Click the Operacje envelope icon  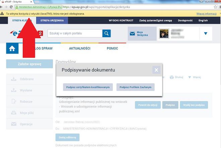(x=14, y=124)
